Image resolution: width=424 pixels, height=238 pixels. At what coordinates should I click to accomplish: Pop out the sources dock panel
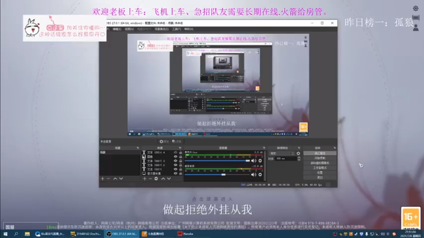(180, 148)
